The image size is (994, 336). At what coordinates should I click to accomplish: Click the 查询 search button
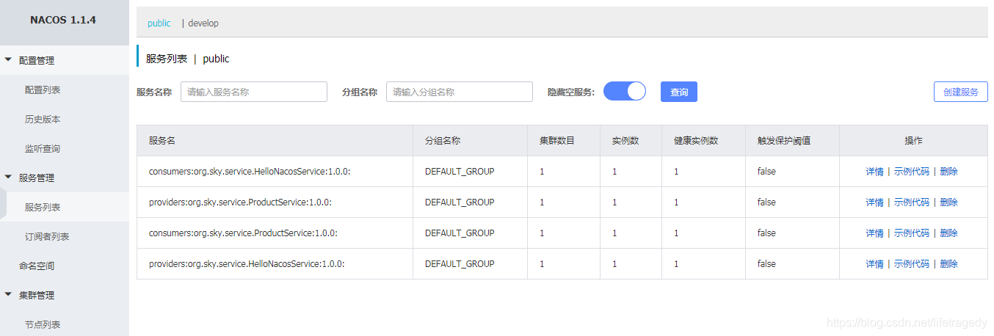click(679, 92)
